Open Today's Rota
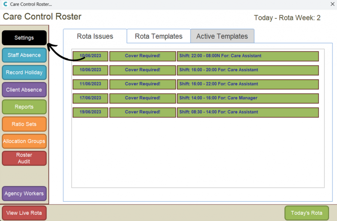The width and height of the screenshot is (337, 221). [307, 213]
